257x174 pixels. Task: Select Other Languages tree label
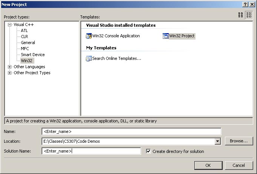pos(29,67)
